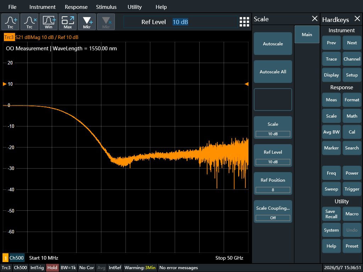Add a new trace with Trc+ icon

tap(10, 22)
